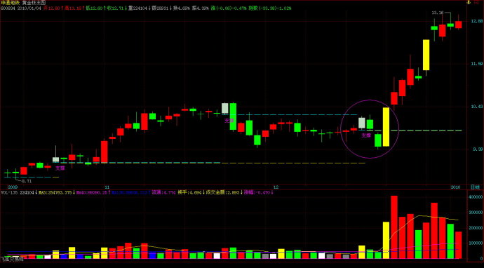Click the 12 month label on the time axis
Image resolution: width=484 pixels, height=268 pixels.
click(276, 187)
